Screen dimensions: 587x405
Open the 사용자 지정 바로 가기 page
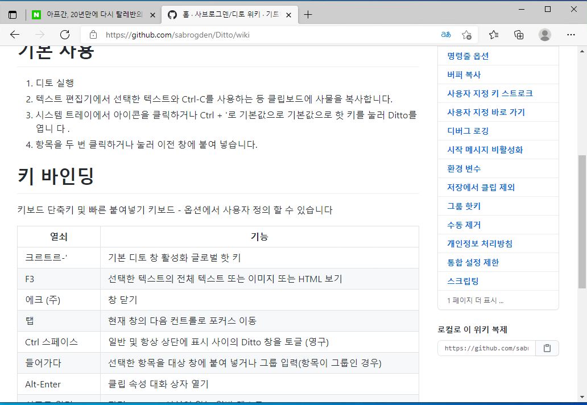(x=486, y=112)
